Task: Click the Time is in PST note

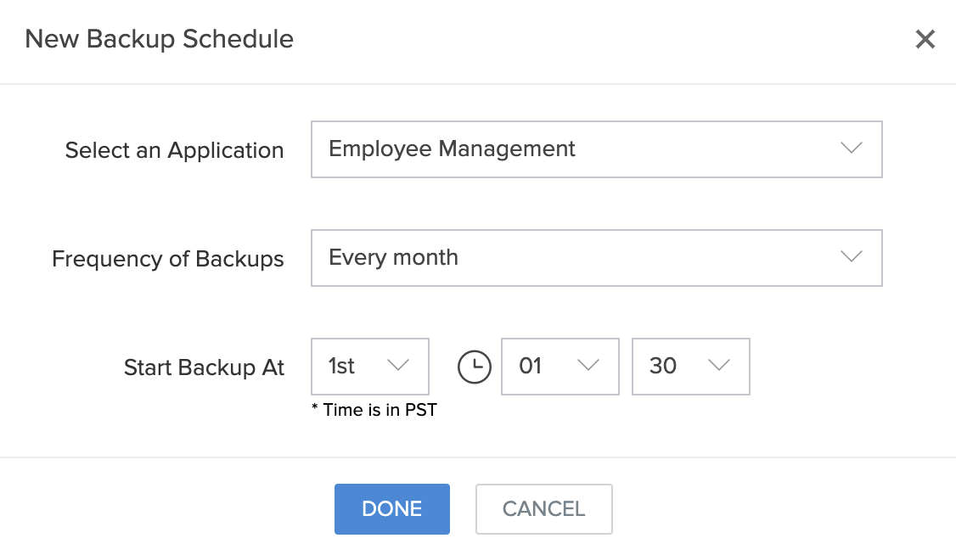Action: click(374, 409)
